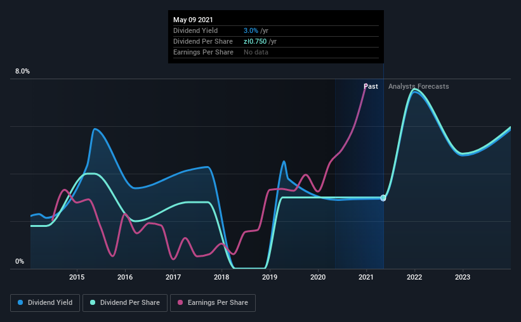Screen dimensions: 521x322
Task: Click the 2015 x-axis label
Action: pyautogui.click(x=77, y=277)
